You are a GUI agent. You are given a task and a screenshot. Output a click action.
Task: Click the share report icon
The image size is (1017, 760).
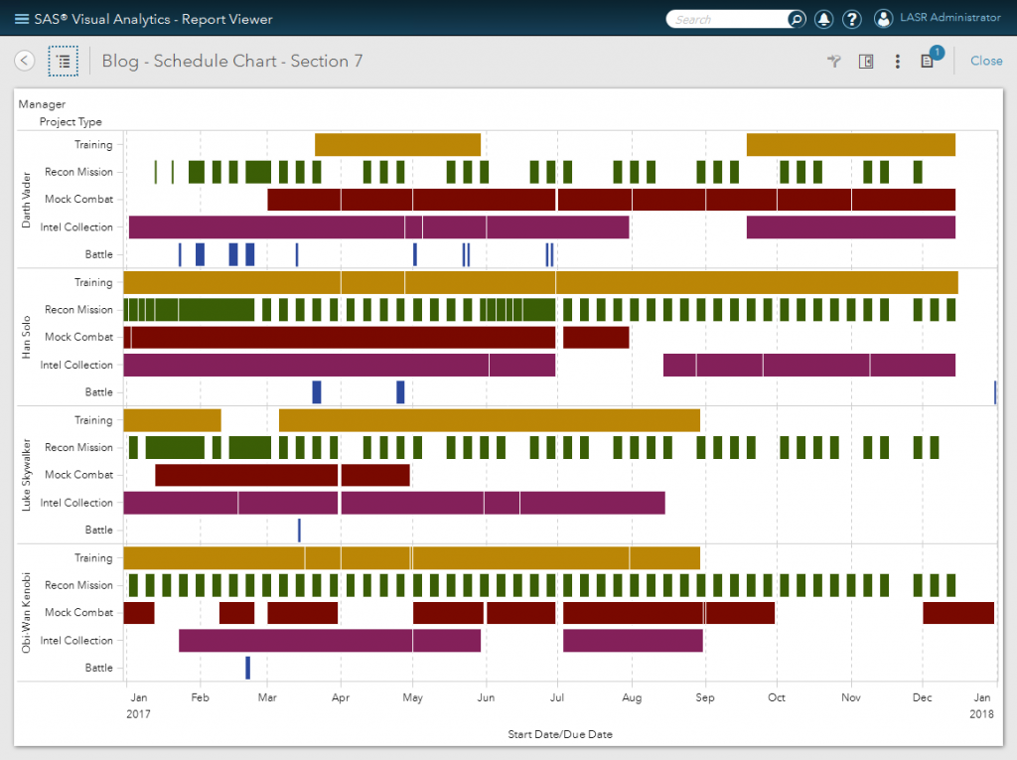[832, 61]
